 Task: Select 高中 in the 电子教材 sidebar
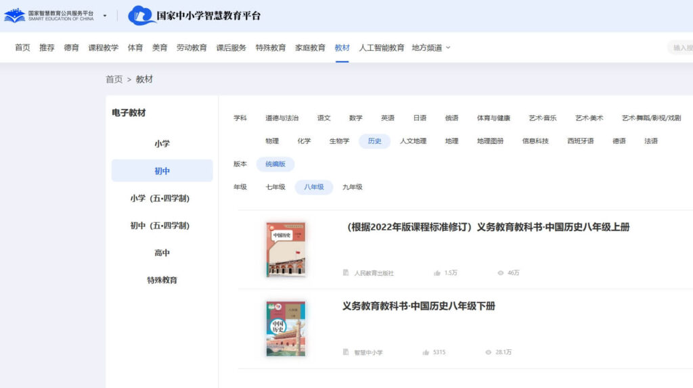[x=162, y=253]
